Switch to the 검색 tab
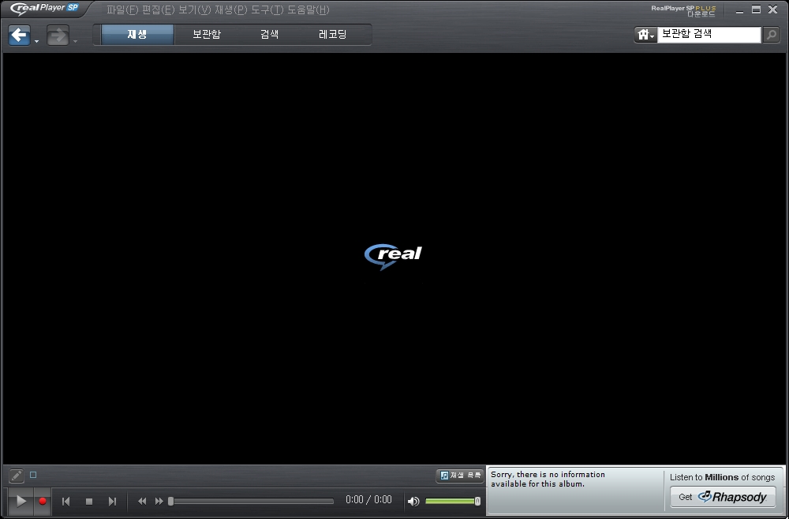Screen dimensions: 789x519 [269, 34]
